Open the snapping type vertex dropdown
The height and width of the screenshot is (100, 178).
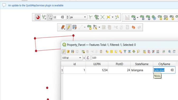50,17
